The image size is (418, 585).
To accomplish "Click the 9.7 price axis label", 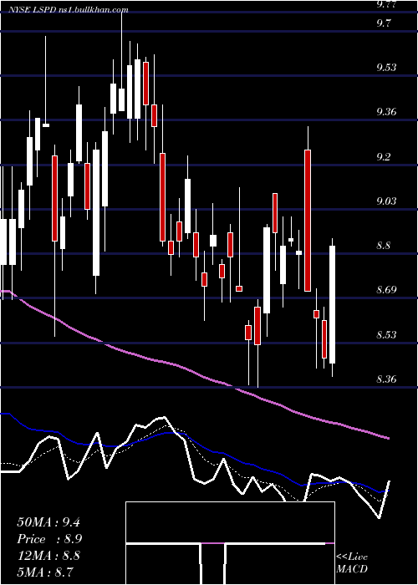I will [384, 23].
